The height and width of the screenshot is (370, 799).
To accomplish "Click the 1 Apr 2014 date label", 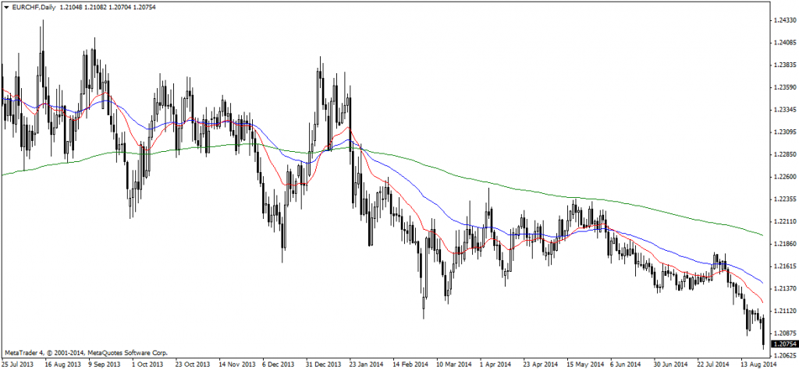I will coord(496,365).
